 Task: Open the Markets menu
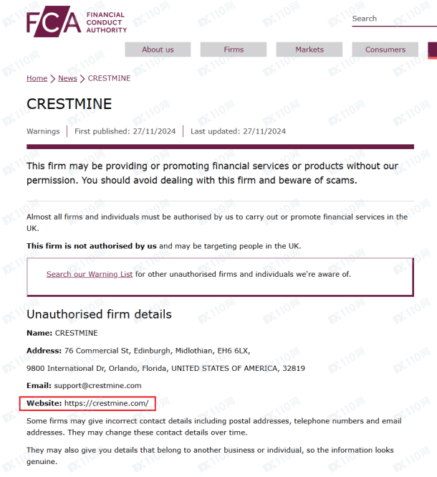click(x=309, y=49)
